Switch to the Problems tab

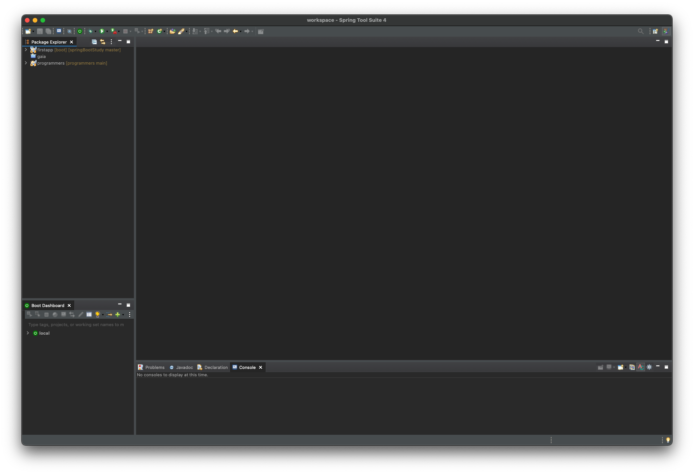pos(151,367)
